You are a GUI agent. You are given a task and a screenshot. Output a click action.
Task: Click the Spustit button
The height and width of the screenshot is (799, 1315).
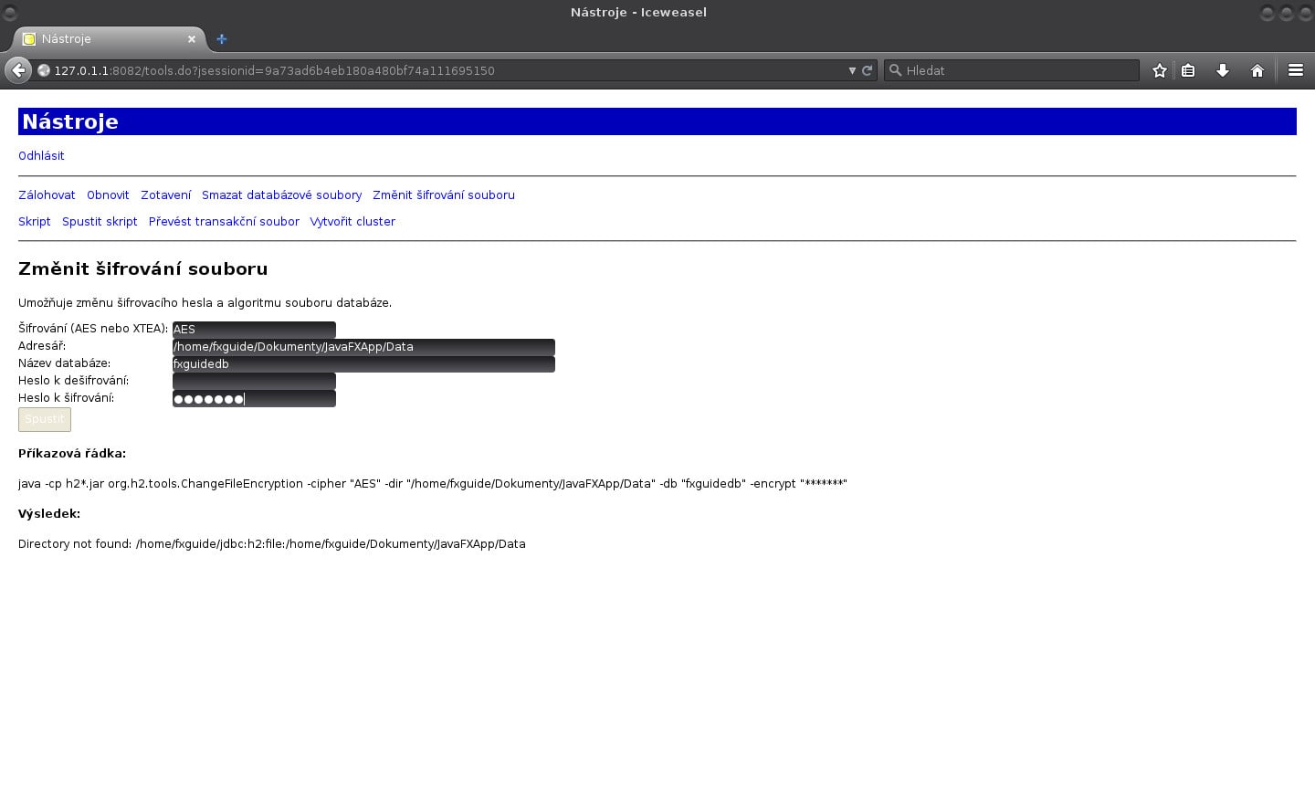44,419
